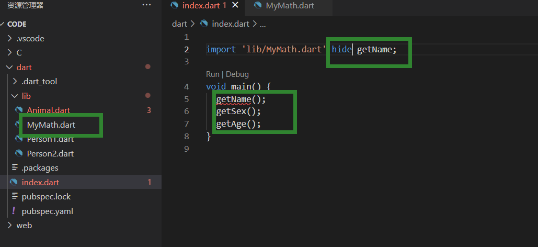This screenshot has width=538, height=247.
Task: Switch to the MyMath.dart editor tab
Action: (x=289, y=6)
